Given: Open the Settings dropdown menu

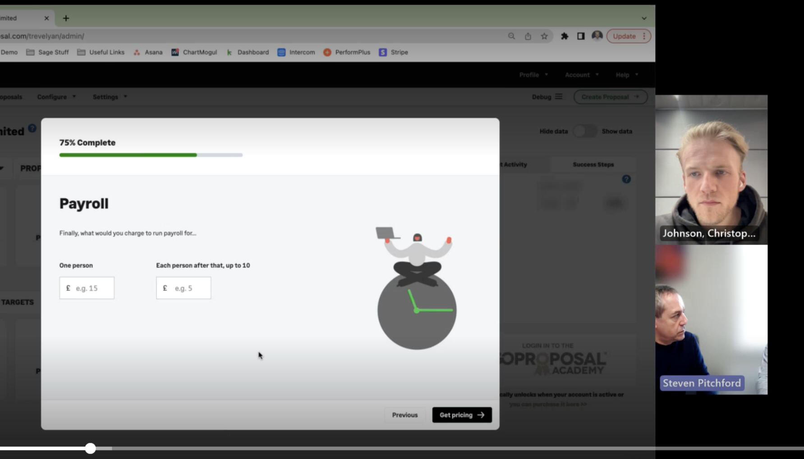Looking at the screenshot, I should (x=110, y=97).
